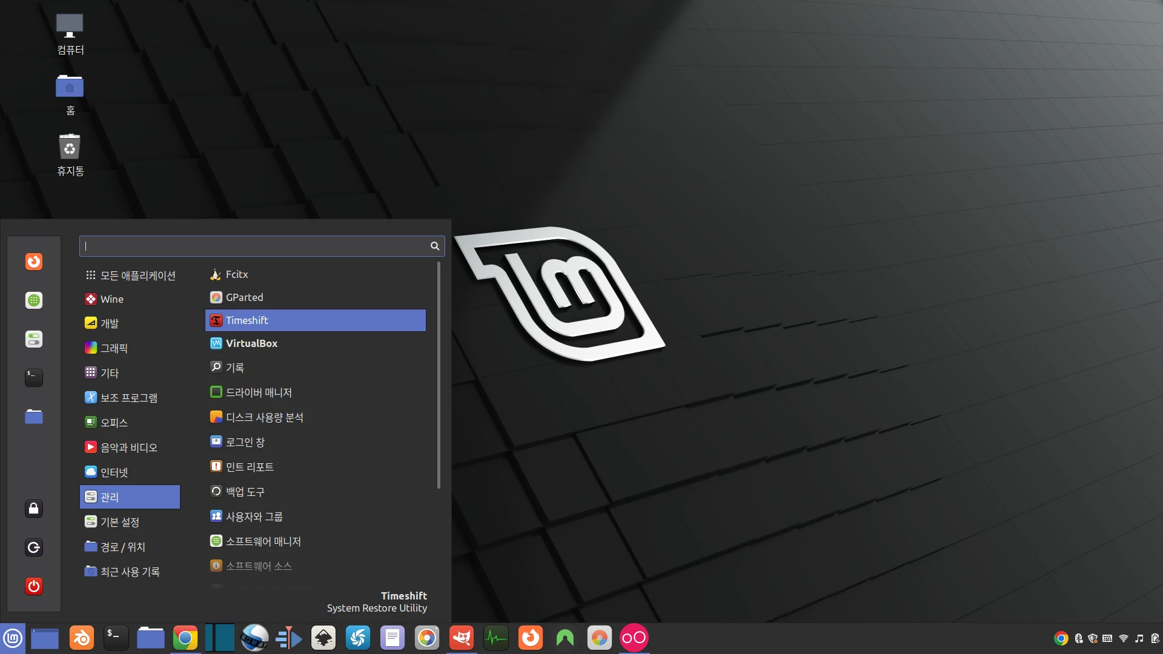
Task: Open 디스크 사용량 분석 from the list
Action: [316, 417]
